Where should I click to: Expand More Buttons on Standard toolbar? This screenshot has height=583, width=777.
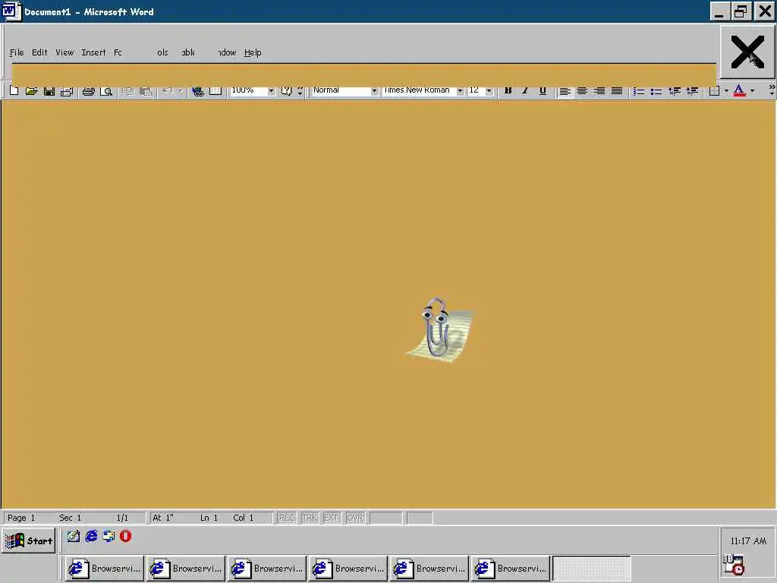300,91
